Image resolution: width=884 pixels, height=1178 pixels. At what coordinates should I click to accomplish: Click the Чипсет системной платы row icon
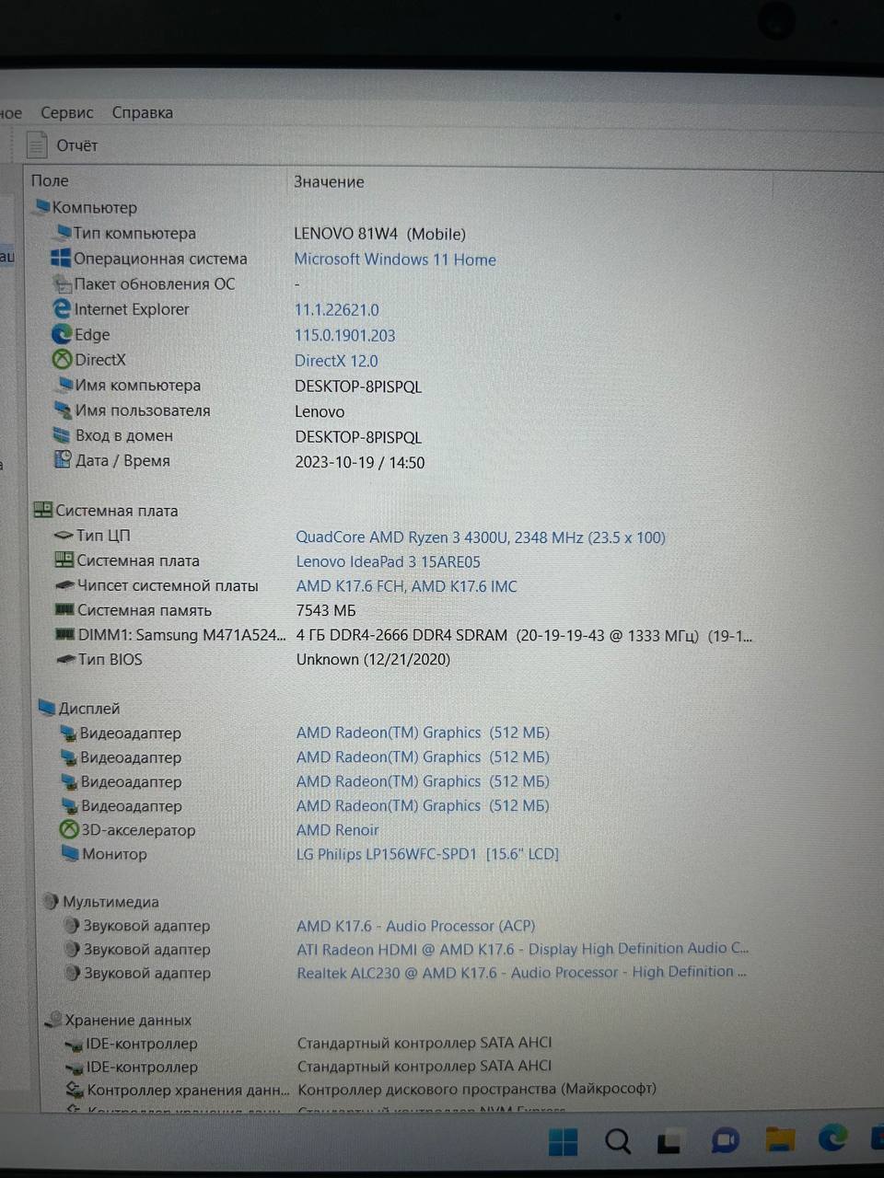click(x=64, y=585)
